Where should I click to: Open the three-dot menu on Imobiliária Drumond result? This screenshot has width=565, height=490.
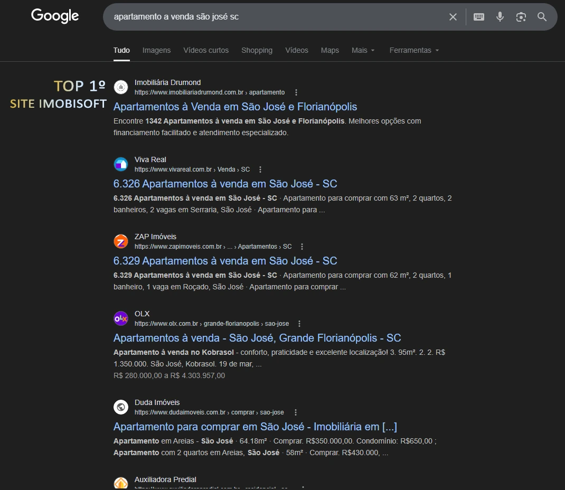pos(296,92)
